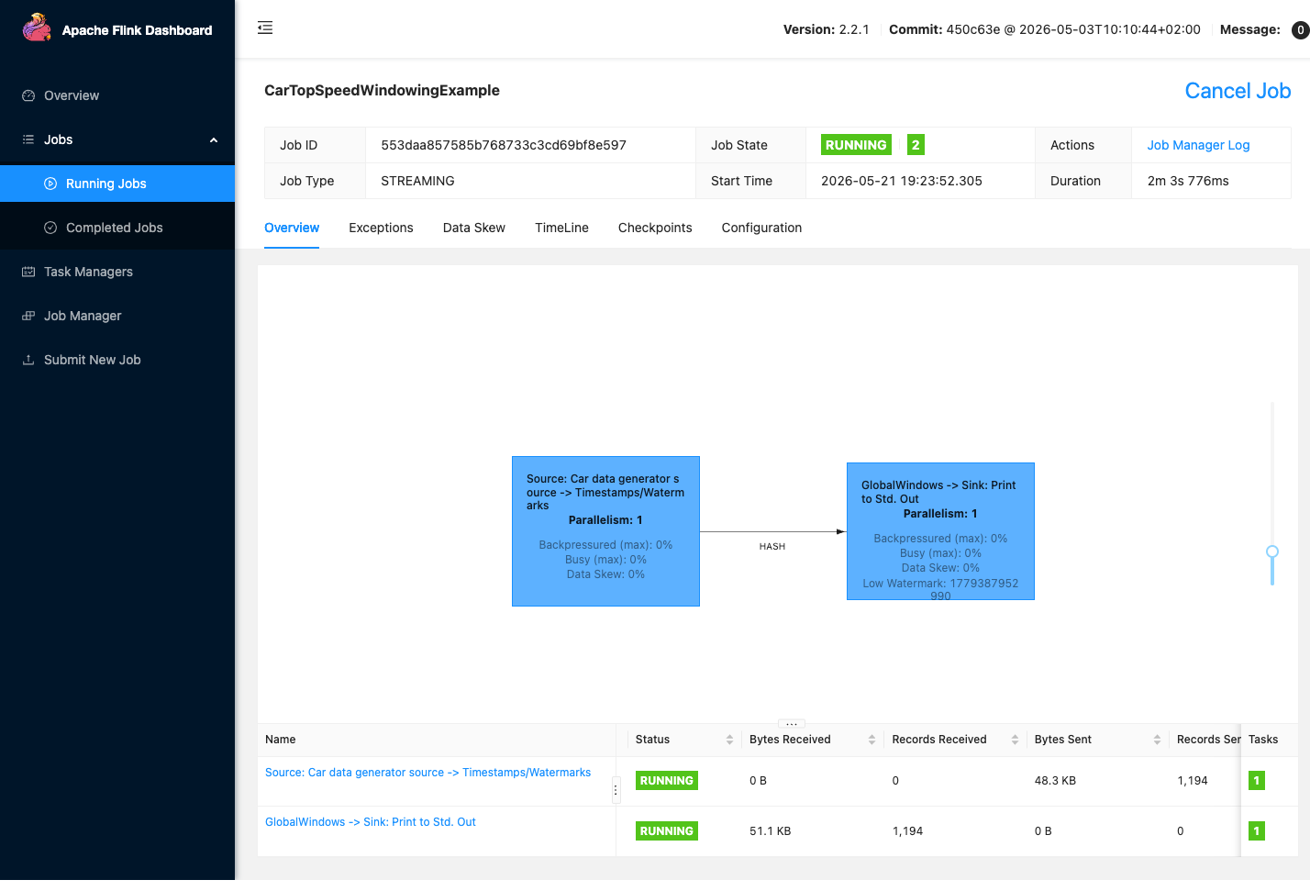
Task: Click the Task Managers schedule icon
Action: coord(28,272)
